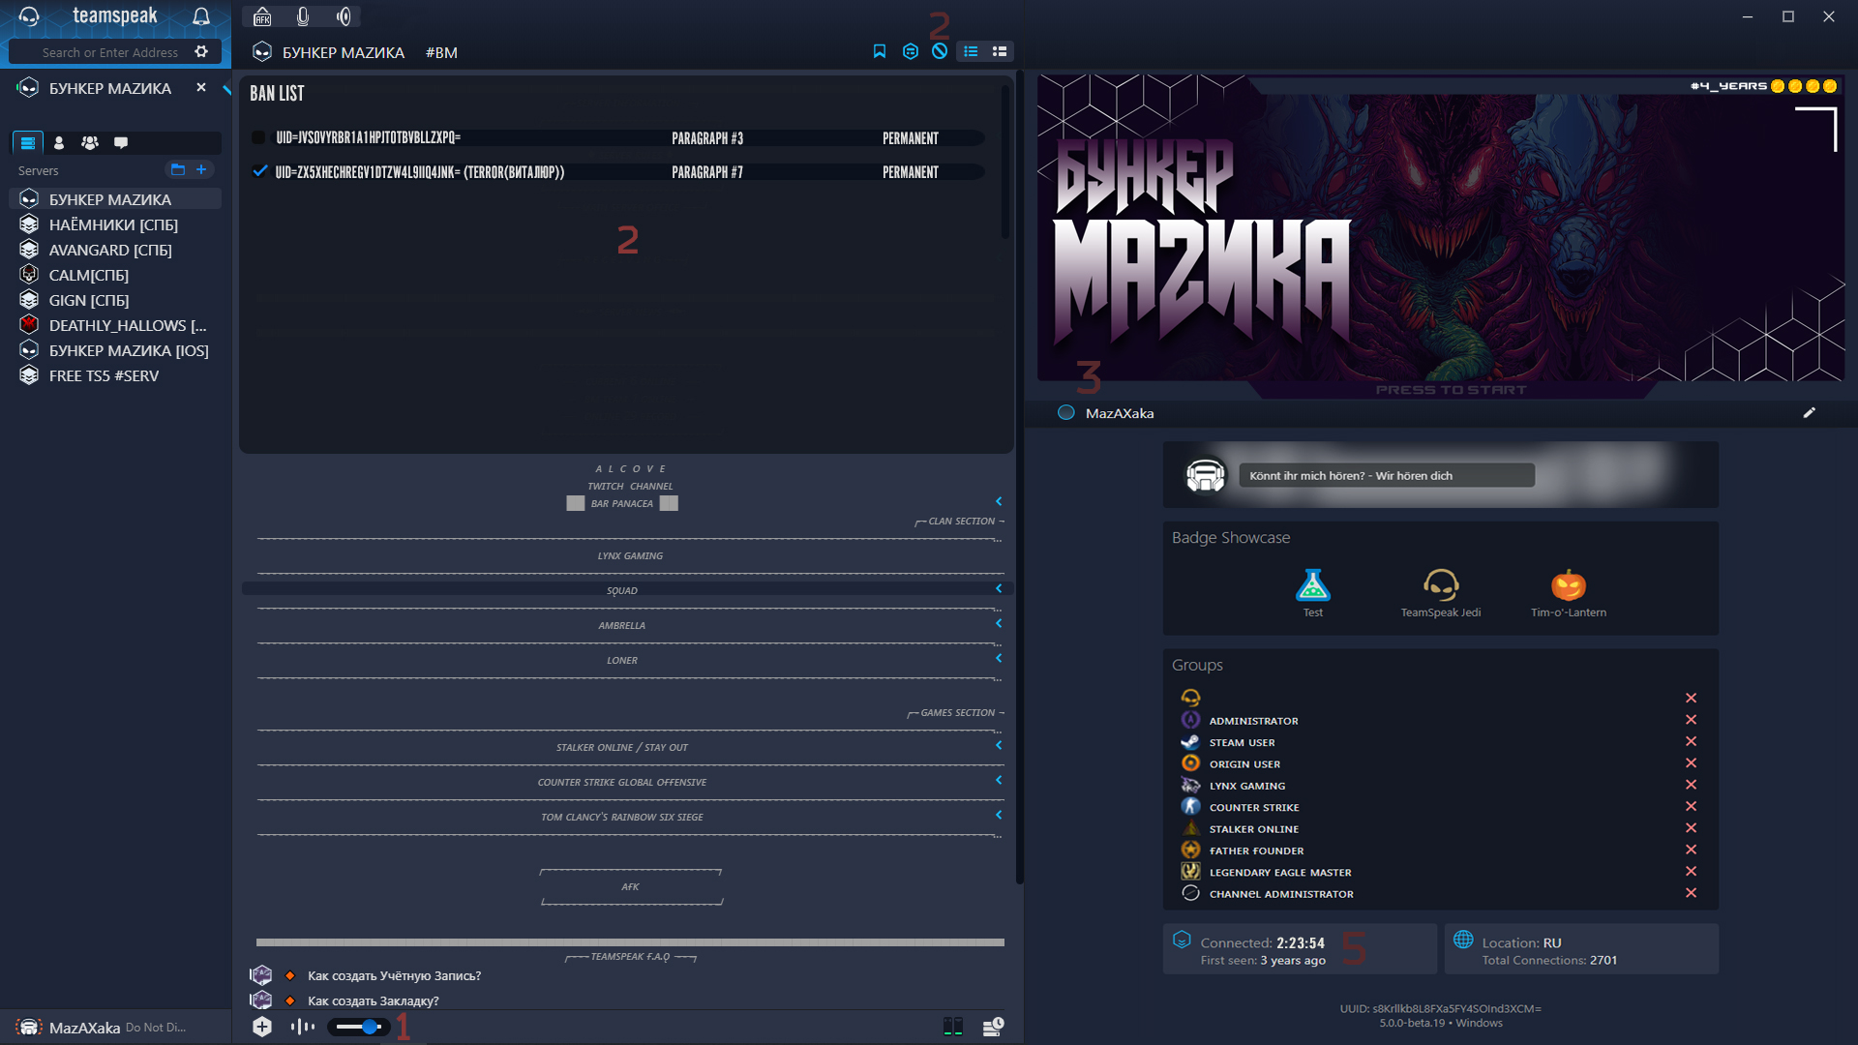Image resolution: width=1858 pixels, height=1045 pixels.
Task: Click the AFK status icon in the top bar
Action: point(261,15)
